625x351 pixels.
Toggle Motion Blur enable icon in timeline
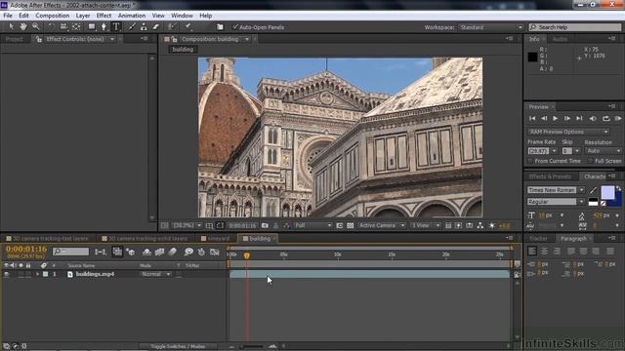[x=173, y=252]
